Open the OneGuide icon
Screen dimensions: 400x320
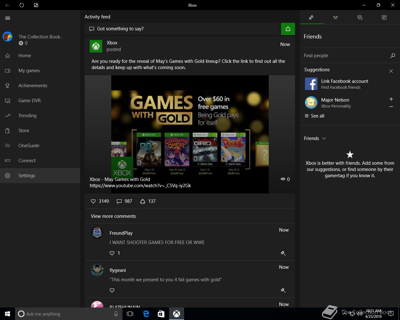7,146
